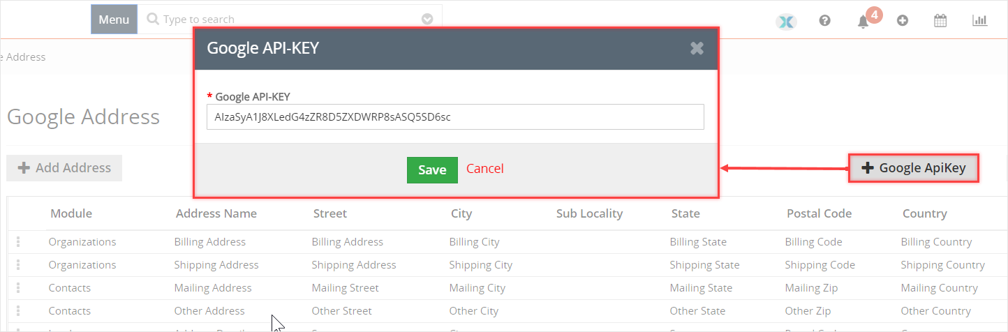This screenshot has height=332, width=1008.
Task: Click the Type to search field
Action: coord(290,20)
